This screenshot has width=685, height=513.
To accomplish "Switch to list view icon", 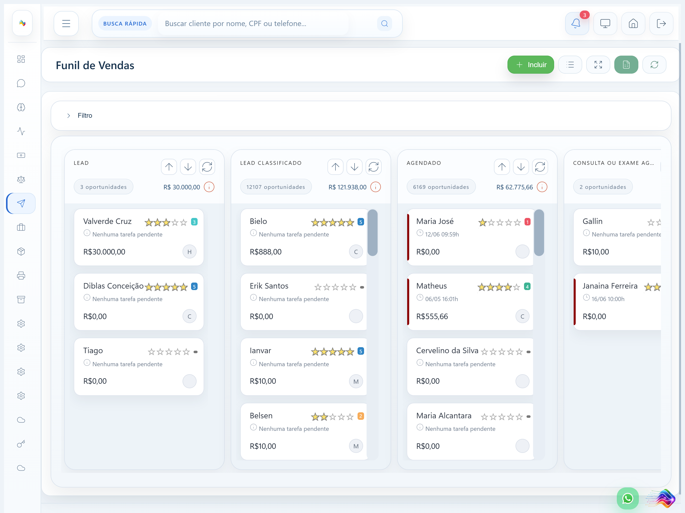I will tap(570, 65).
